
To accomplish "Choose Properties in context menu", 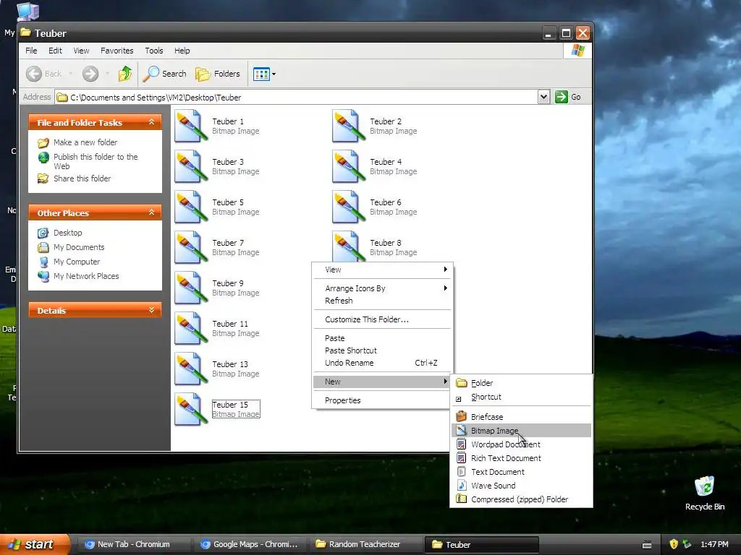I will [x=382, y=400].
